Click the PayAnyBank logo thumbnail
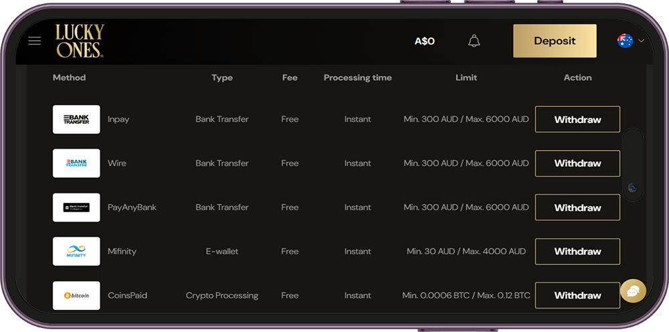 point(76,207)
